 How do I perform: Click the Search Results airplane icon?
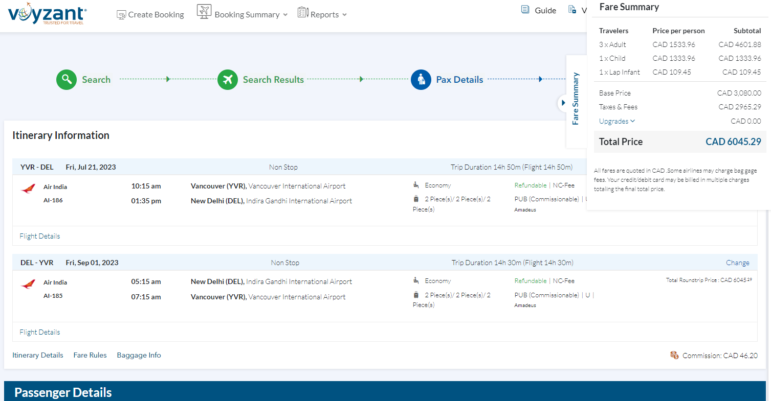point(228,80)
